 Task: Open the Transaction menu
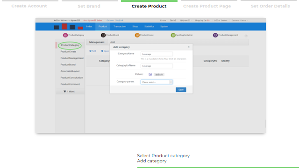coord(120,27)
